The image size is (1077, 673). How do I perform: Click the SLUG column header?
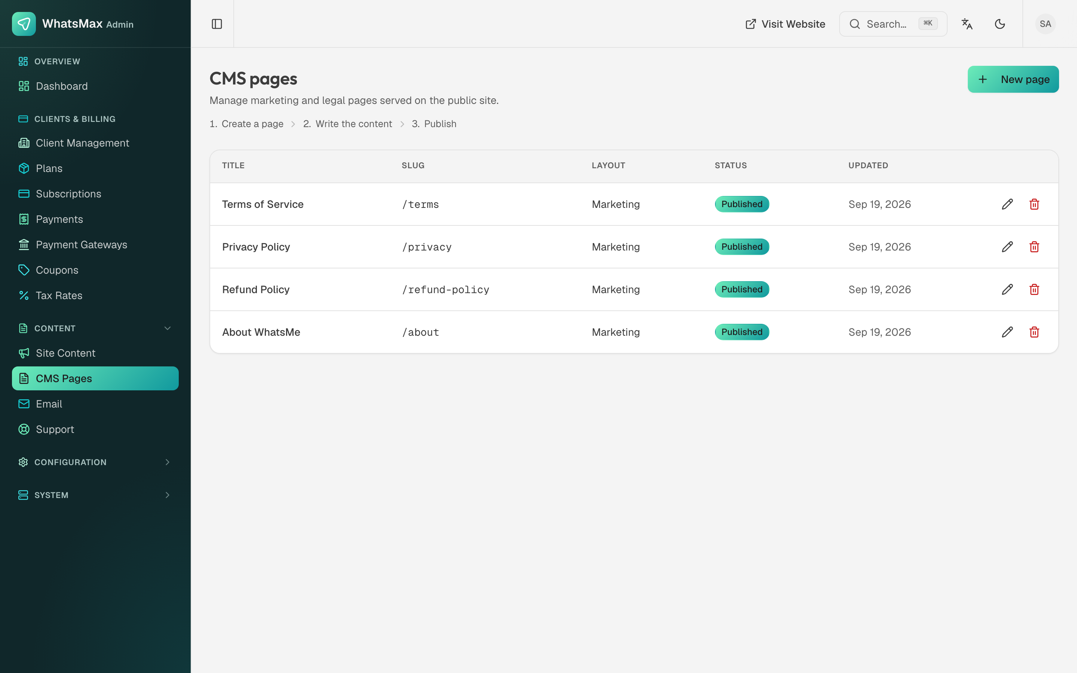point(413,166)
